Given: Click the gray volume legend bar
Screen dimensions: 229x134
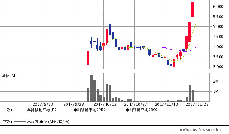Looking at the screenshot, I should point(20,122).
